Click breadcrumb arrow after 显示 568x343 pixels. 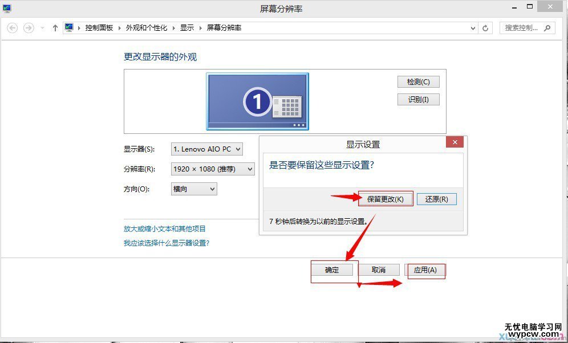click(200, 28)
